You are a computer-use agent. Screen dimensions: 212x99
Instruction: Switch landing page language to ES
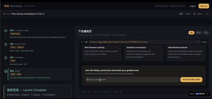coord(206,33)
